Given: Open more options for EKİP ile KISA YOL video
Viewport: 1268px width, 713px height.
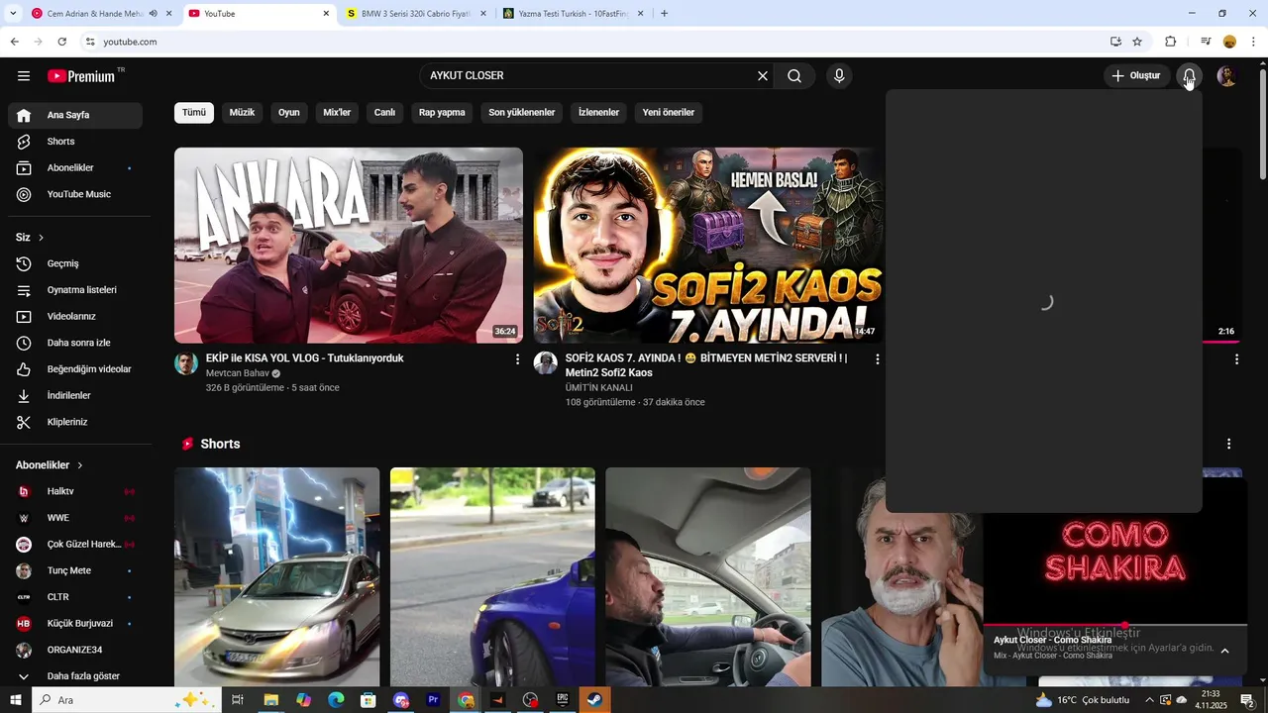Looking at the screenshot, I should (517, 359).
